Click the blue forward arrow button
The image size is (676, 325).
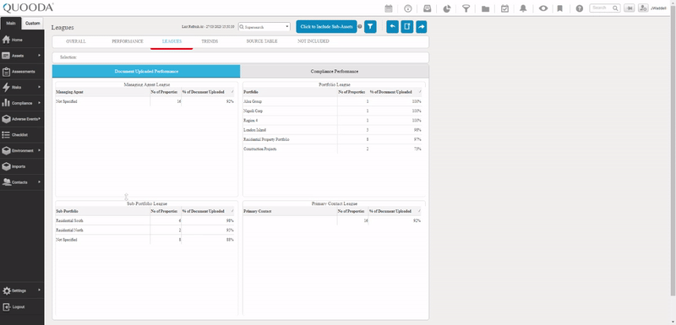(x=421, y=27)
